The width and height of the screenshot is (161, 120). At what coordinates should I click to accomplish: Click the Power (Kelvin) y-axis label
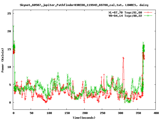coord(3,60)
